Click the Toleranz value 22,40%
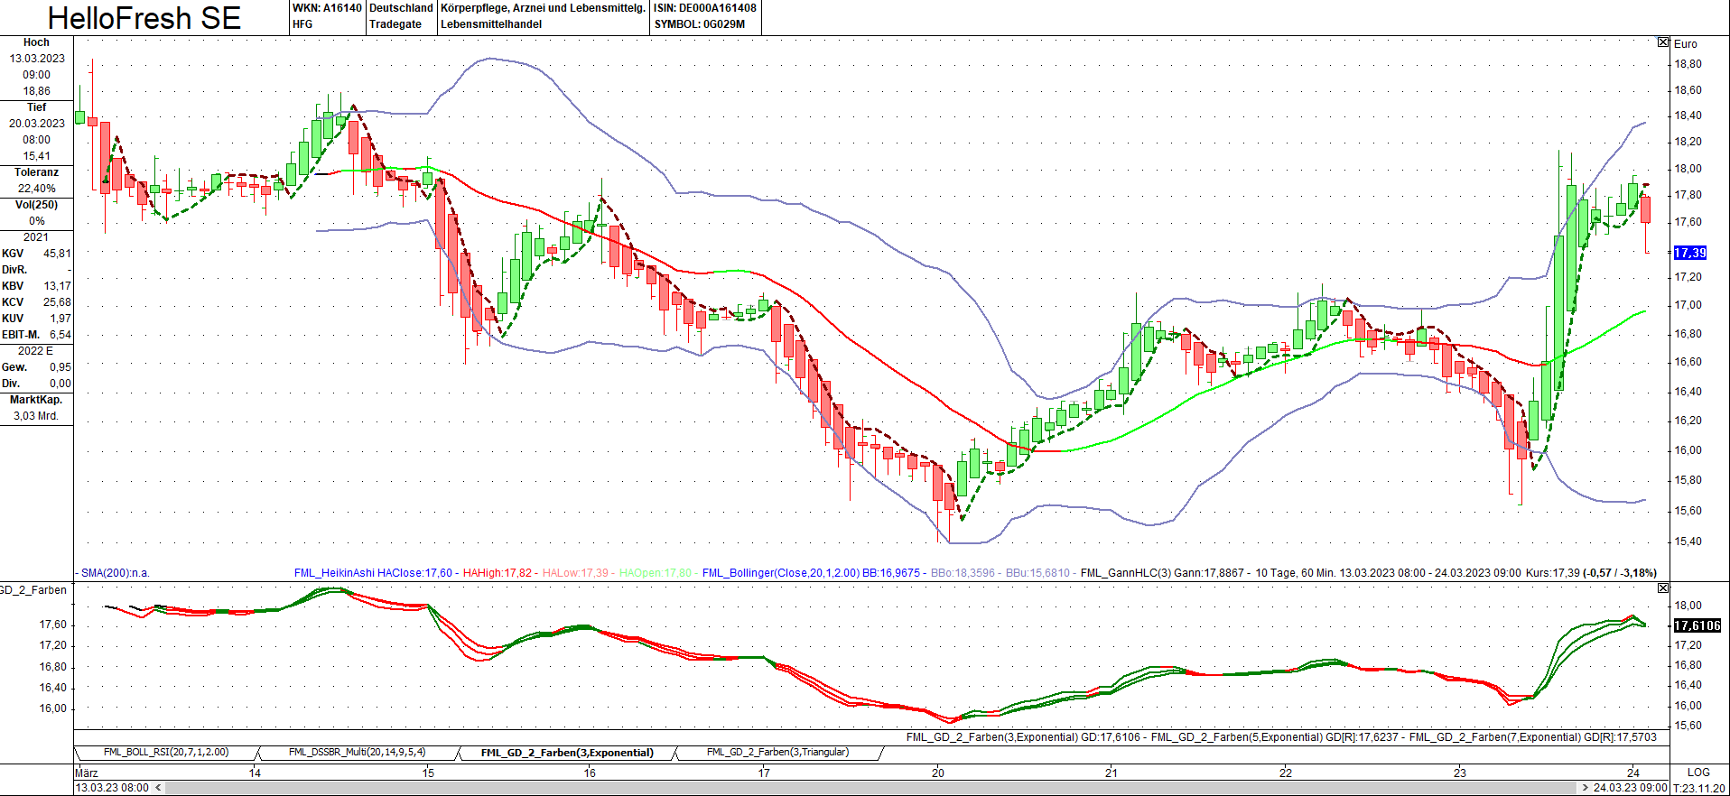The height and width of the screenshot is (796, 1730). point(37,189)
